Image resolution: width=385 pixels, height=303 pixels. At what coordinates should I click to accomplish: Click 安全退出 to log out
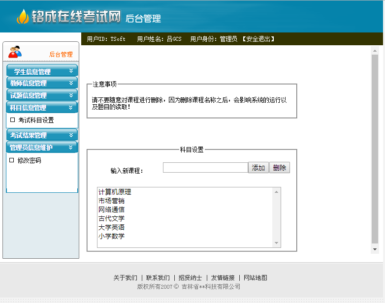258,39
